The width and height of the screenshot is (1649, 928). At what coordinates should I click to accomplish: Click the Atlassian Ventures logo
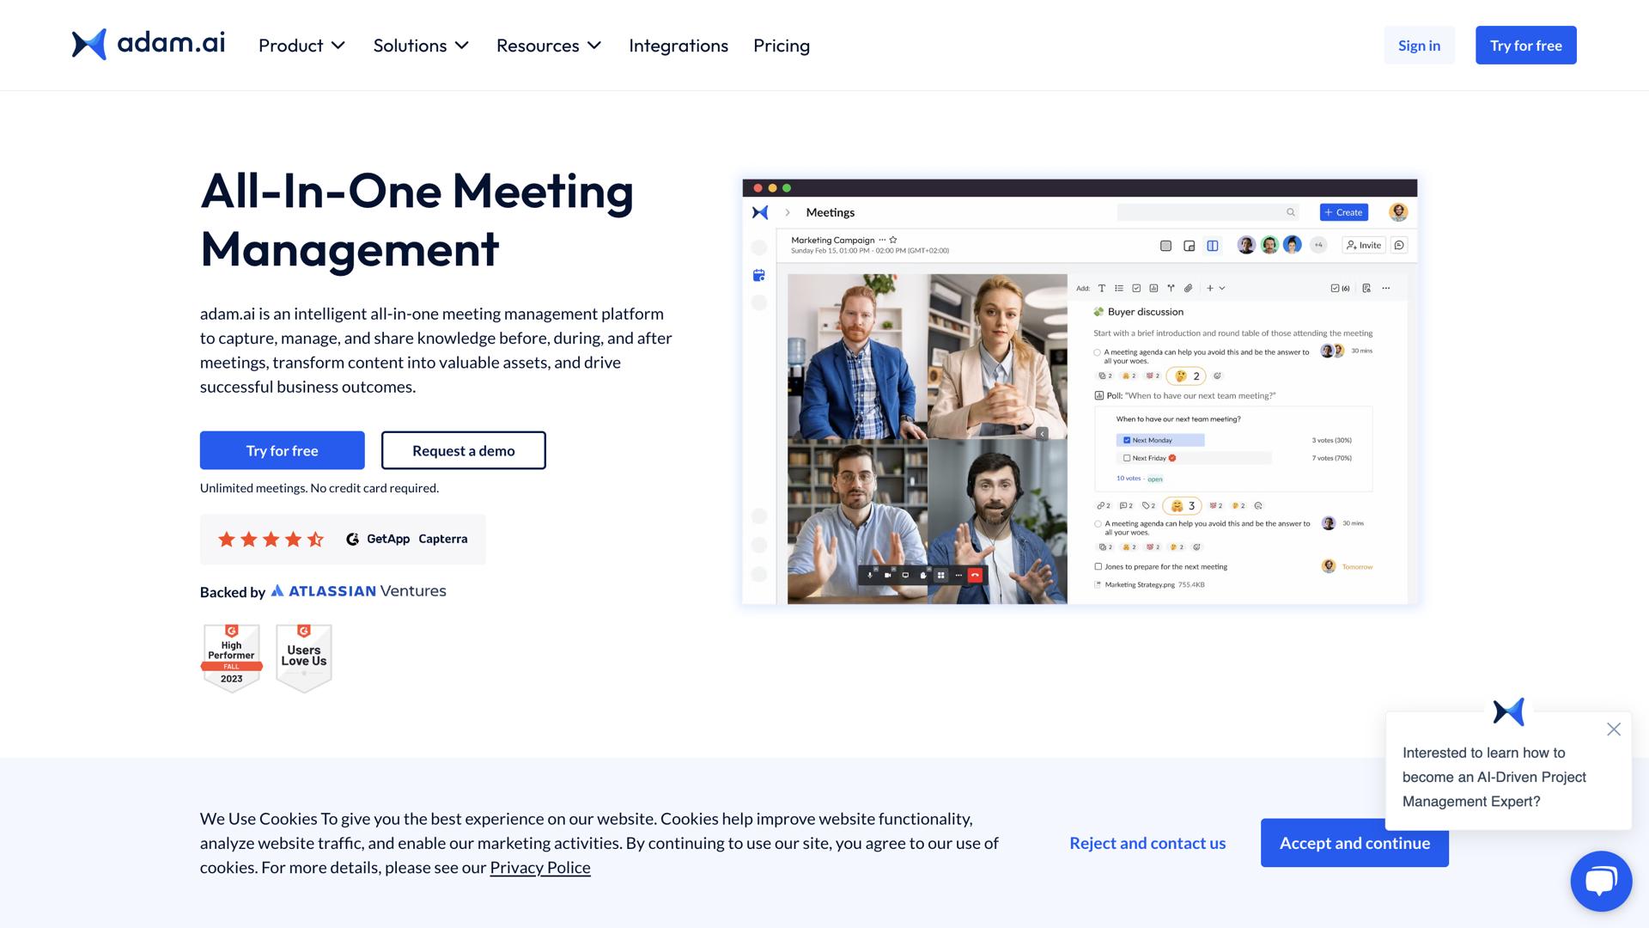[x=359, y=591]
